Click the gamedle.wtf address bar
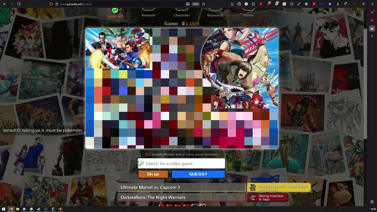Image resolution: width=377 pixels, height=212 pixels. pos(118,4)
